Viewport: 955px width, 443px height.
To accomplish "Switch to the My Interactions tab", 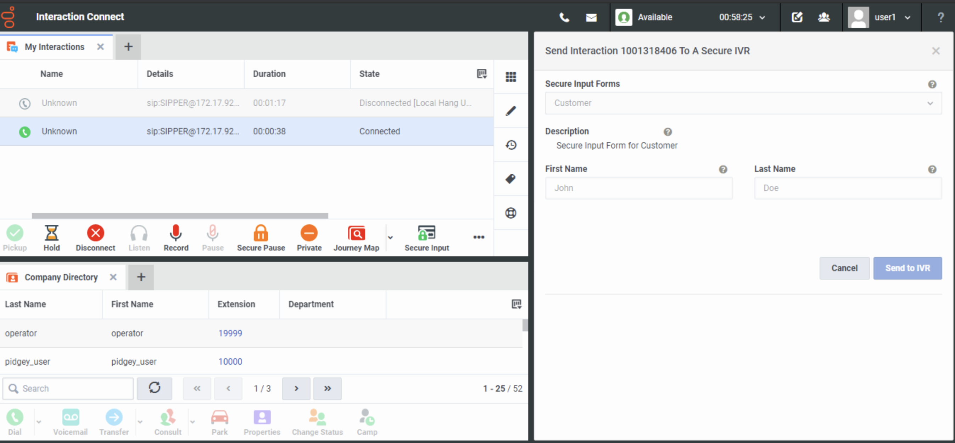I will tap(54, 47).
